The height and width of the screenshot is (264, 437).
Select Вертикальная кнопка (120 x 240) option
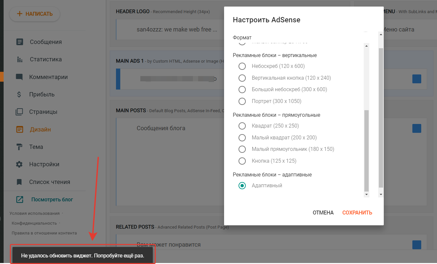coord(242,78)
